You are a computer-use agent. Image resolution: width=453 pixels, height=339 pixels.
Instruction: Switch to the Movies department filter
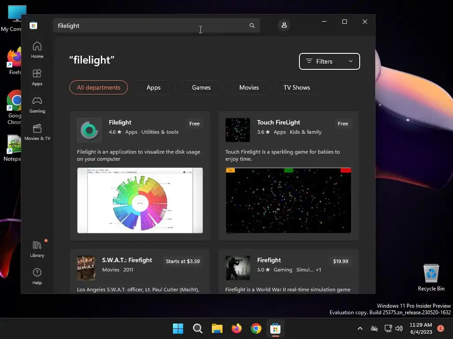pos(249,87)
